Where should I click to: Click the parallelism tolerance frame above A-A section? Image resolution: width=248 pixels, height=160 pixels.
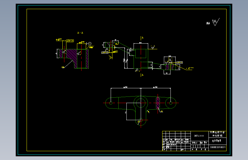click(70, 41)
